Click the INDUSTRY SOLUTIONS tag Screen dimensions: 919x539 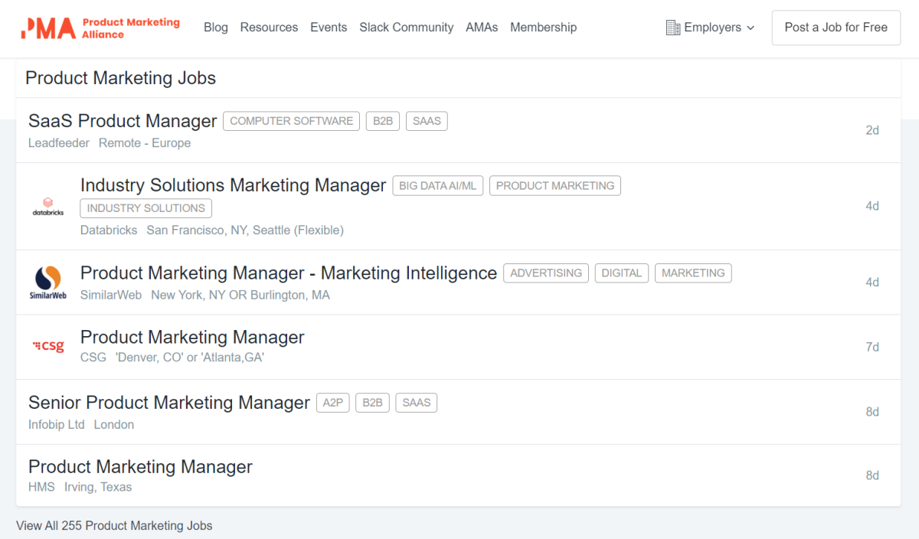tap(146, 207)
